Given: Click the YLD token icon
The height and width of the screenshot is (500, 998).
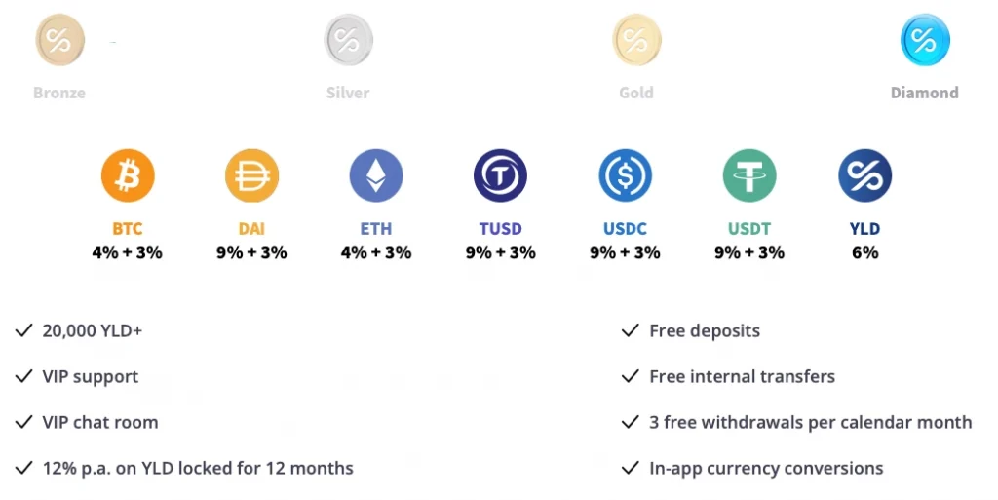Looking at the screenshot, I should point(864,176).
